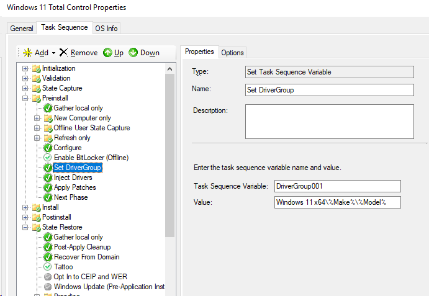
Task: Click the Next Phase check icon
Action: [48, 197]
